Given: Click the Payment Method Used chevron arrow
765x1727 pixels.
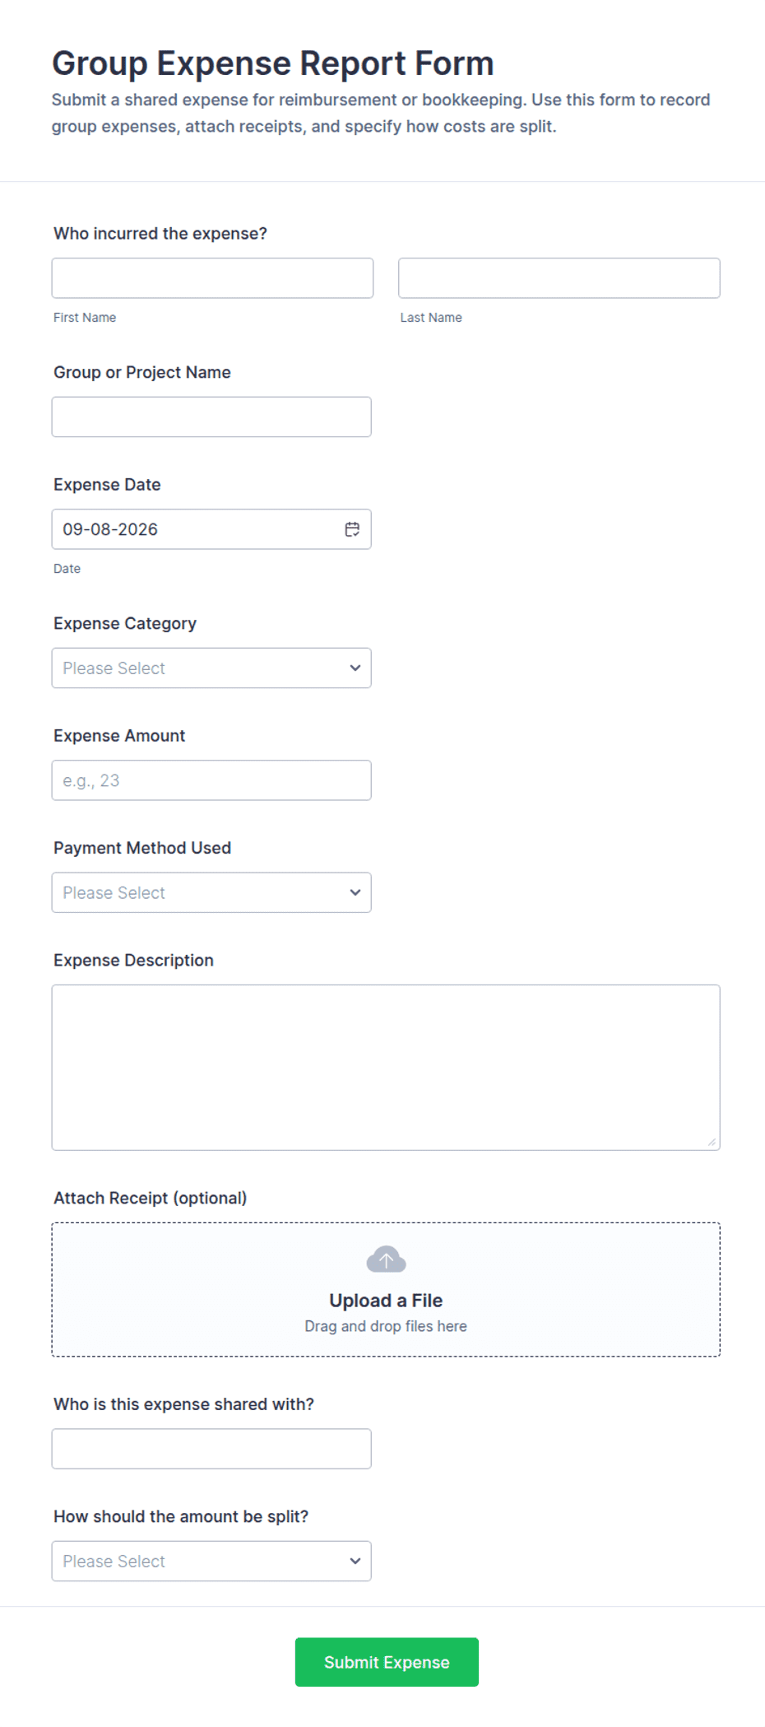Looking at the screenshot, I should click(x=355, y=892).
